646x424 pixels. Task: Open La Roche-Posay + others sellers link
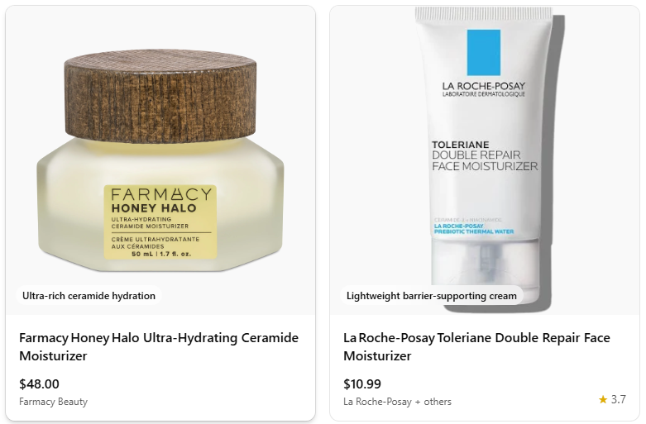(x=397, y=402)
